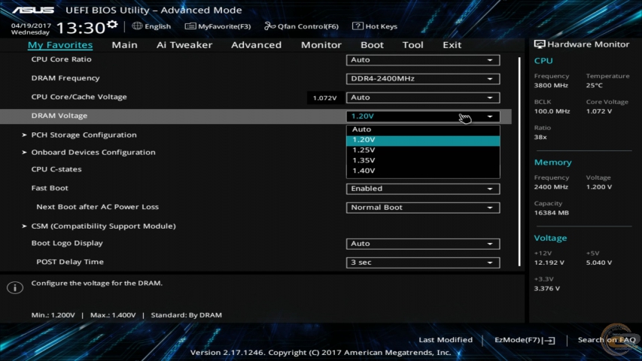642x361 pixels.
Task: Open POST Delay Time dropdown
Action: coord(423,262)
